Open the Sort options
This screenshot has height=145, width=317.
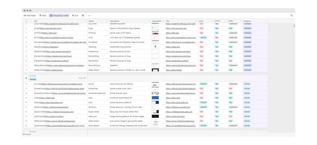[75, 15]
